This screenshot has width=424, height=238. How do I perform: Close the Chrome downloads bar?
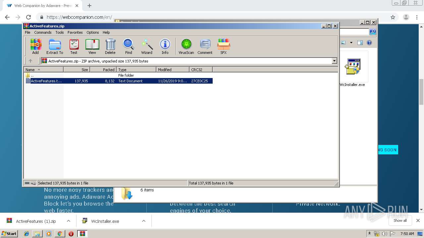(x=418, y=220)
